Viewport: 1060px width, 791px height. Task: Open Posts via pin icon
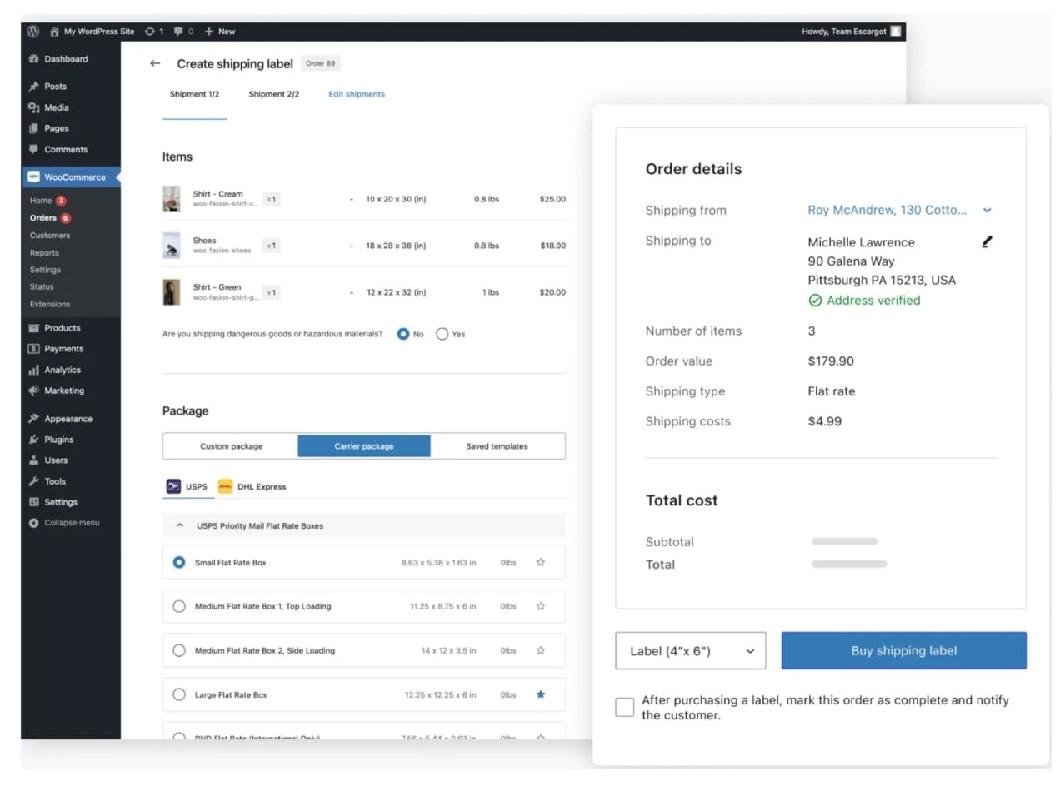coord(33,87)
